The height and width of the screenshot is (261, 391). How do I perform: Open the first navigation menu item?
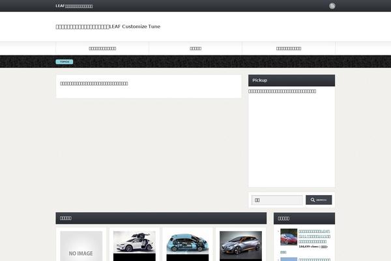[102, 48]
